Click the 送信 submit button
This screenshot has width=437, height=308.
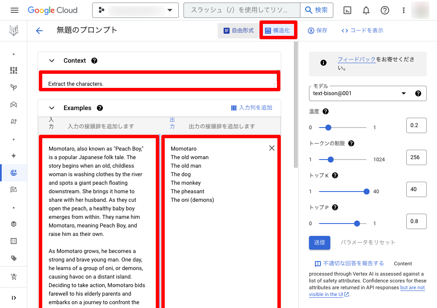(319, 242)
